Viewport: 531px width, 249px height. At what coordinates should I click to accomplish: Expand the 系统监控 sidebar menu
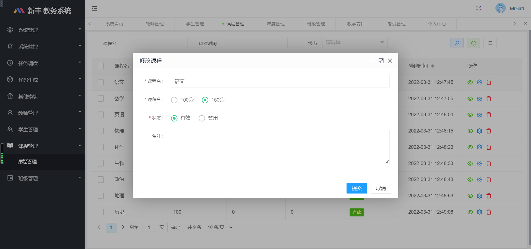coord(42,46)
